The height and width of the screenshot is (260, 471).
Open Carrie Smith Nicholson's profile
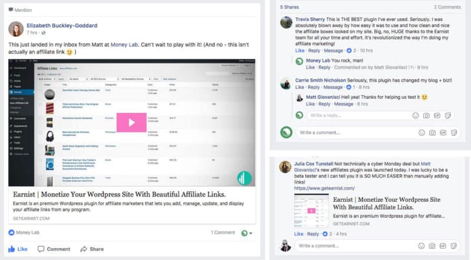[x=320, y=80]
